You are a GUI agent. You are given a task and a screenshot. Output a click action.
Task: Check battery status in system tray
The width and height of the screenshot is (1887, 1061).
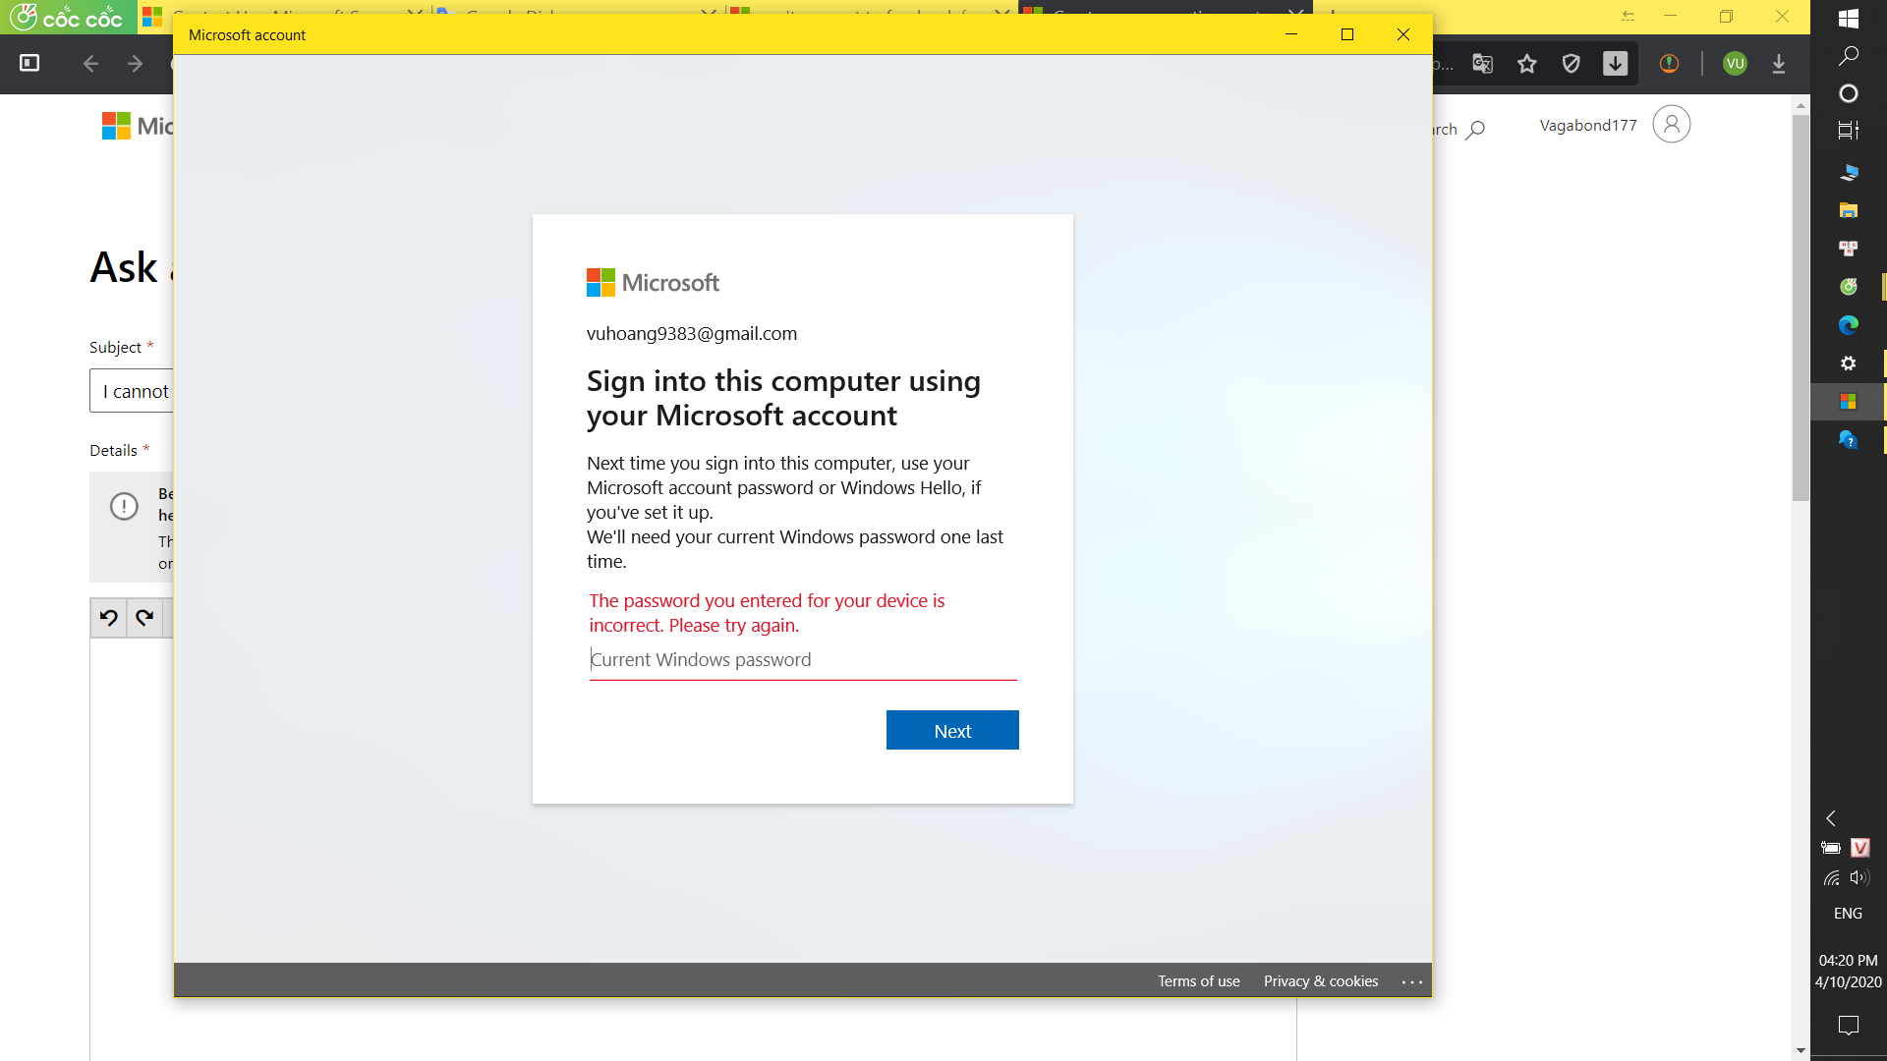tap(1831, 848)
